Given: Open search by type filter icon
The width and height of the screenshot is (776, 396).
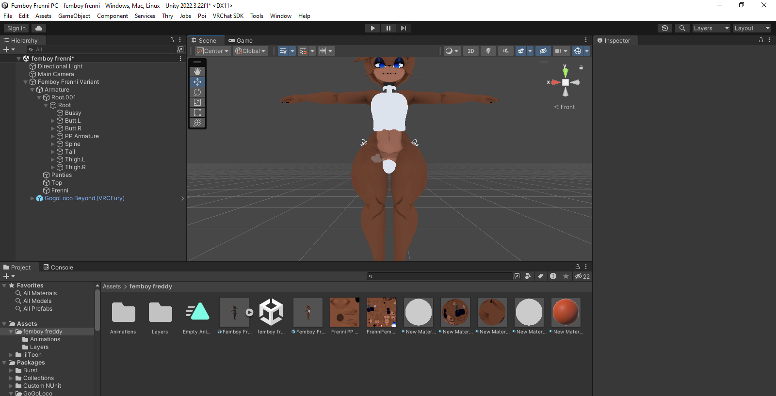Looking at the screenshot, I should point(528,276).
